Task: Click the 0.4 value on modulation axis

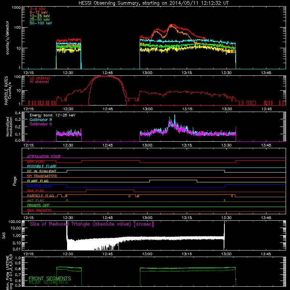Action: coord(18,113)
